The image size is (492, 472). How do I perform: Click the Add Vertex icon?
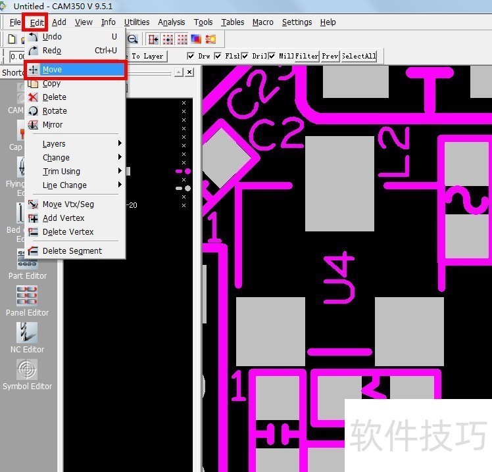(34, 218)
